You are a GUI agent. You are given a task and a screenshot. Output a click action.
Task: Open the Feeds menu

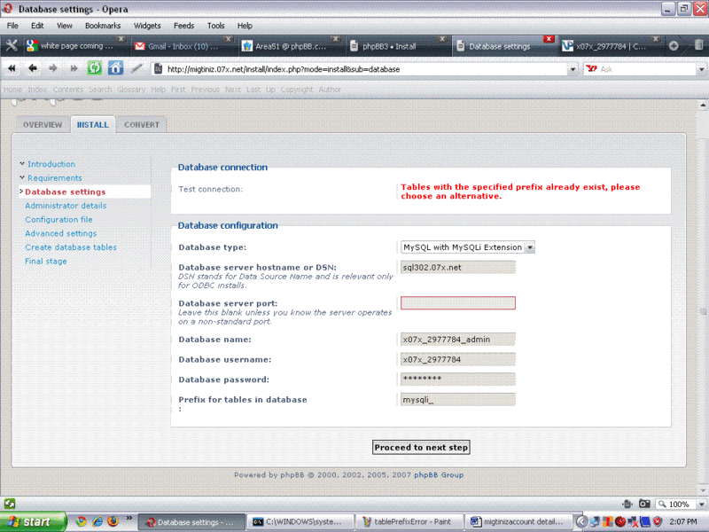[183, 26]
